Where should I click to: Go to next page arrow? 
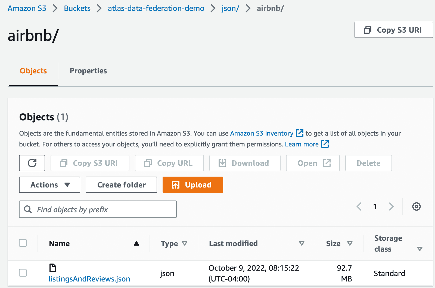click(391, 206)
